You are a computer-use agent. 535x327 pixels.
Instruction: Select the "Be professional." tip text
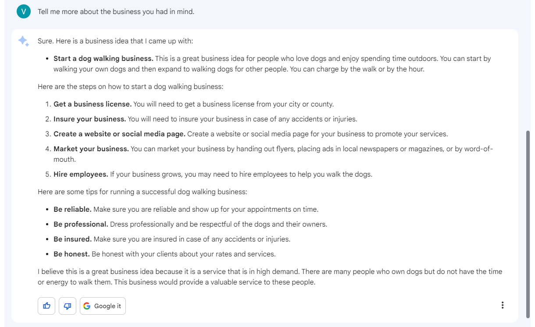tap(81, 224)
